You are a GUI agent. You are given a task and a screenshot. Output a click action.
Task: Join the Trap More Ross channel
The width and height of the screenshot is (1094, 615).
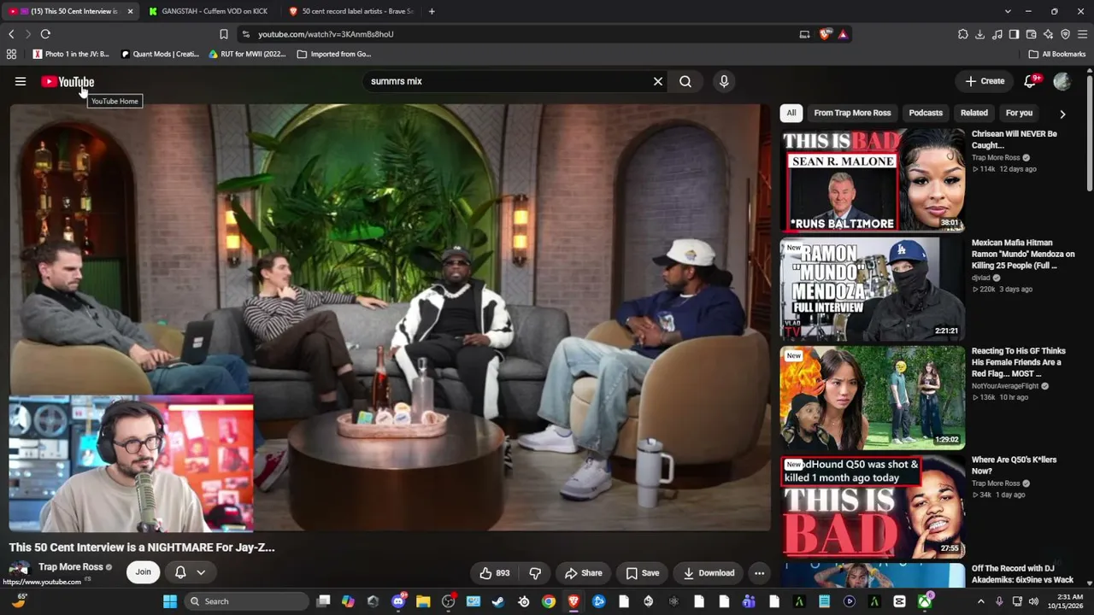(x=143, y=572)
